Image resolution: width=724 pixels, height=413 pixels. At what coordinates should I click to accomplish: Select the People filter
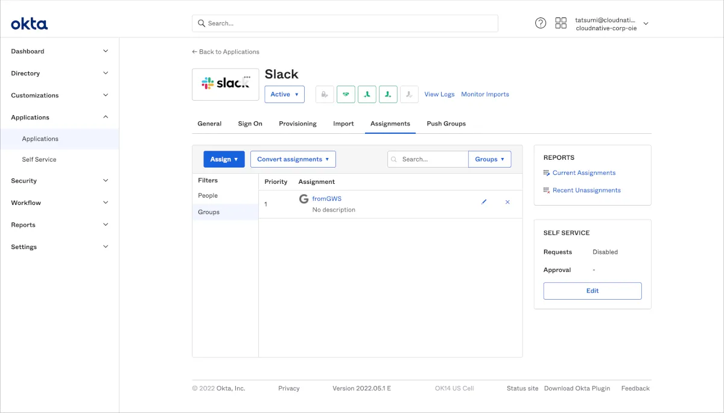click(208, 195)
